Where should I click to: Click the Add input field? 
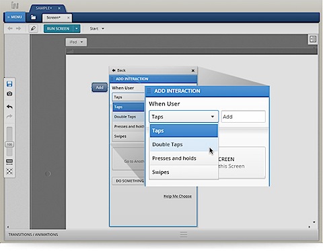[244, 117]
